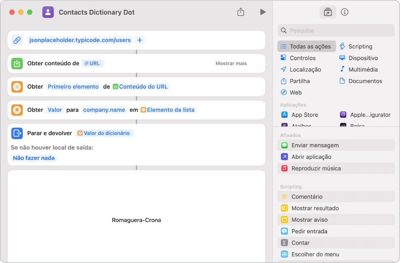The width and height of the screenshot is (400, 263).
Task: Expand Mostrar mais options
Action: point(231,63)
